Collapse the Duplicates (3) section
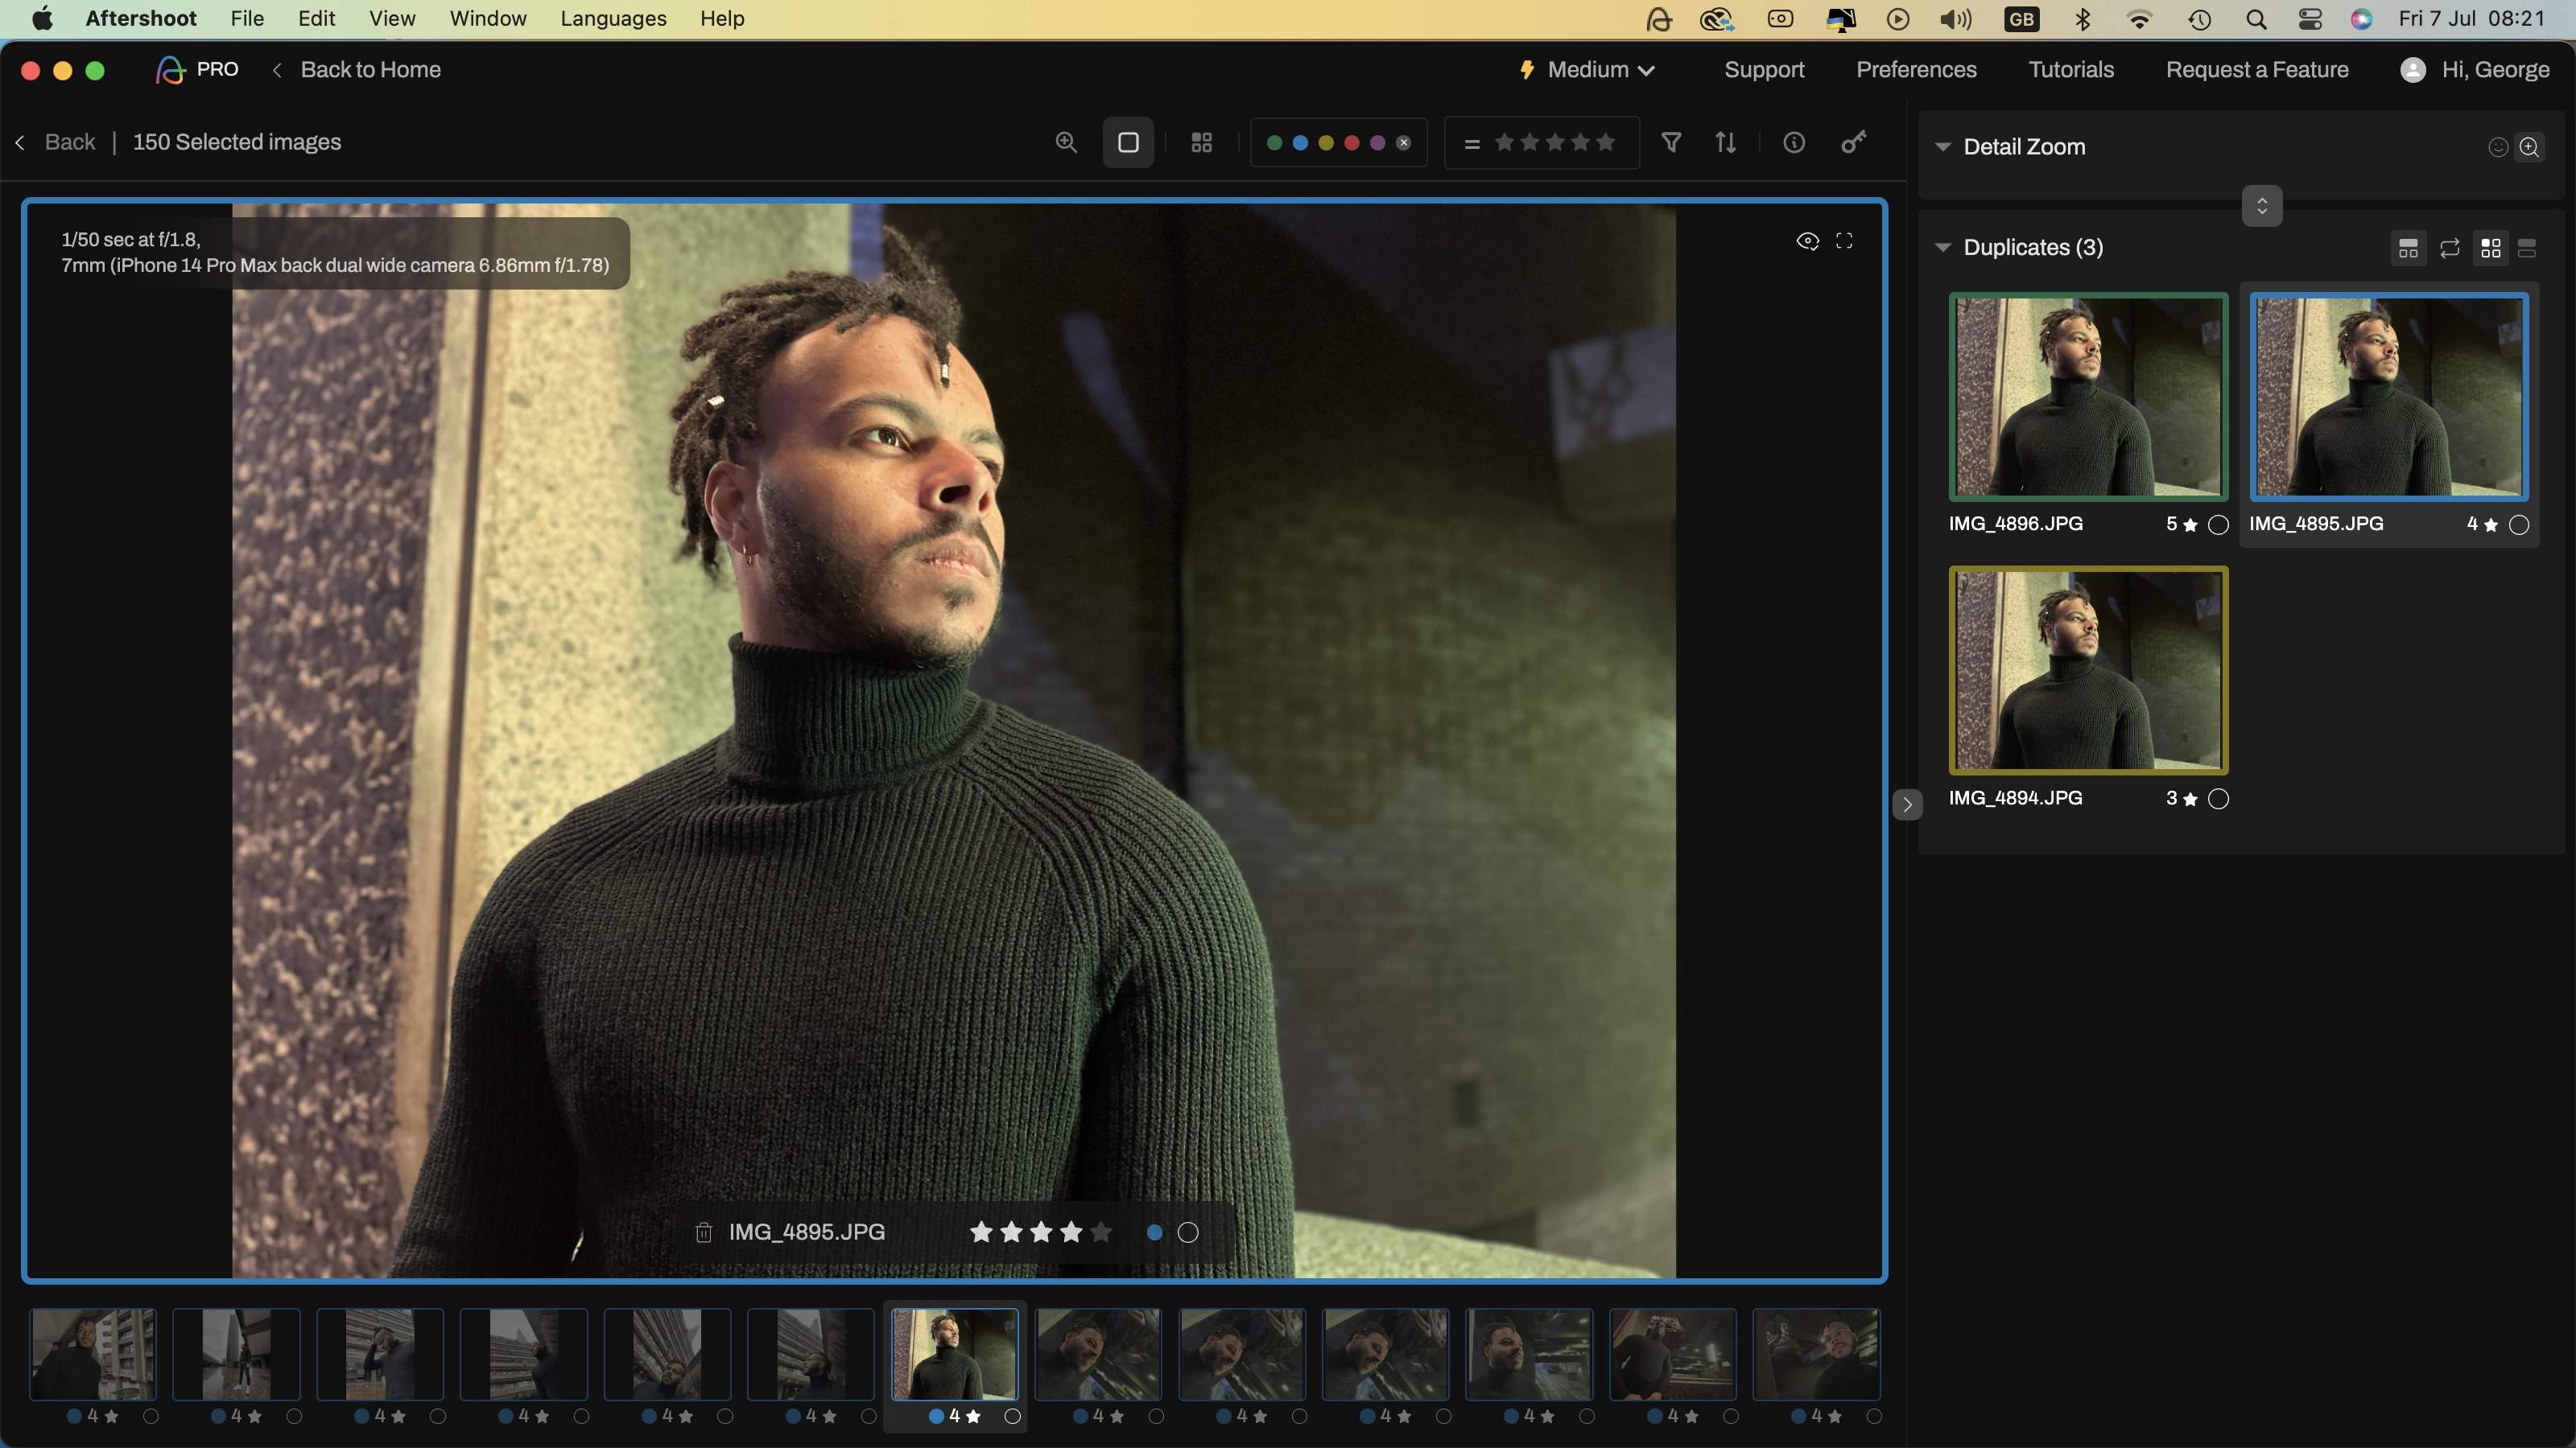The image size is (2576, 1448). 1942,248
